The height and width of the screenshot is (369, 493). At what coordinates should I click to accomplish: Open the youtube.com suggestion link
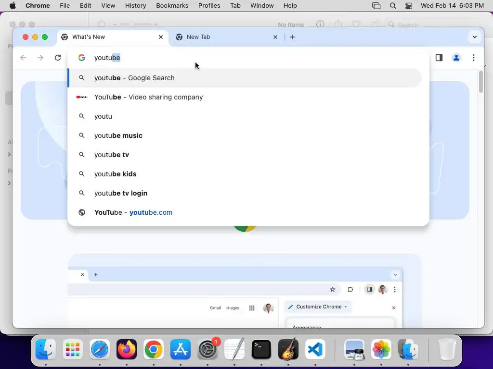click(245, 212)
